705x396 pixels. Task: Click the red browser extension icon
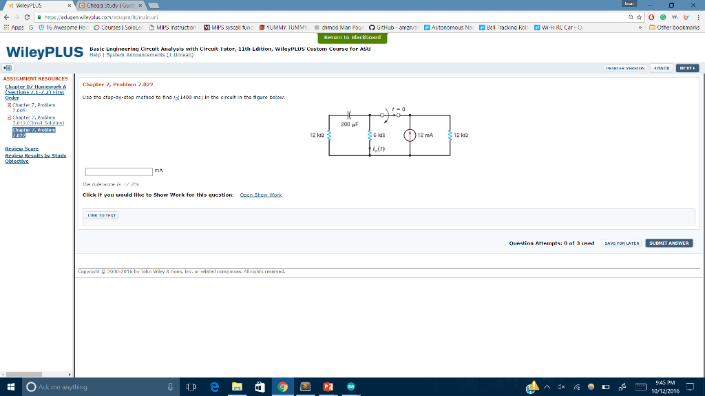tap(651, 16)
